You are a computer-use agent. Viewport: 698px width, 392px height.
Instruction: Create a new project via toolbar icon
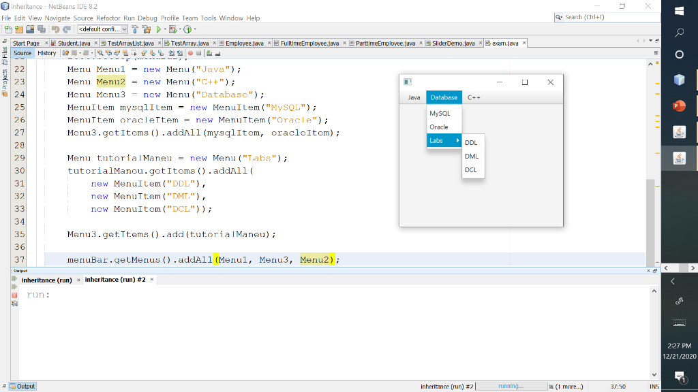click(x=17, y=29)
